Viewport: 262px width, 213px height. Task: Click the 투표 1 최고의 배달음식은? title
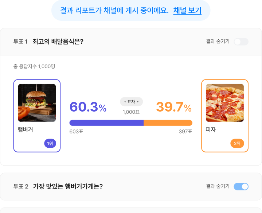click(48, 42)
